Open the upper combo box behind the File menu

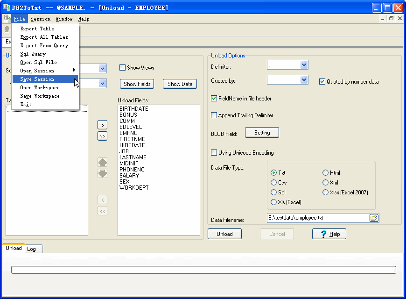103,69
